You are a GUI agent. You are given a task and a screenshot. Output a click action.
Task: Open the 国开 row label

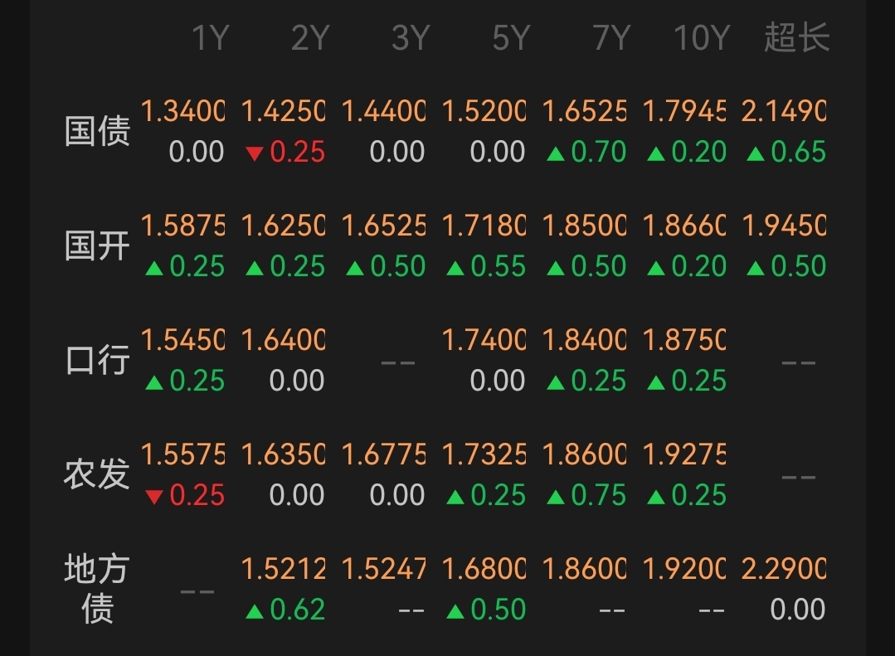point(97,245)
